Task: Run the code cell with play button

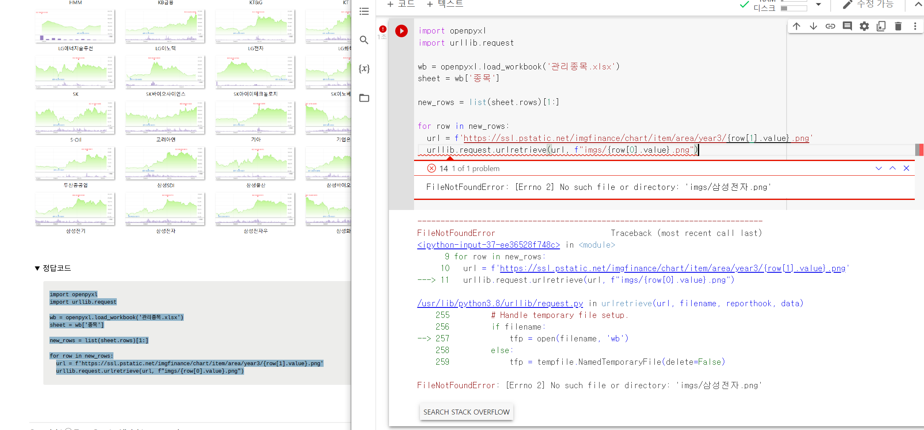Action: coord(402,31)
